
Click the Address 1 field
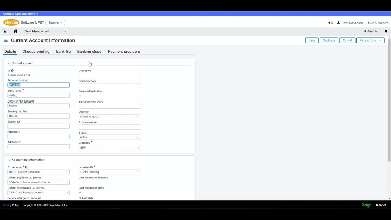click(38, 137)
